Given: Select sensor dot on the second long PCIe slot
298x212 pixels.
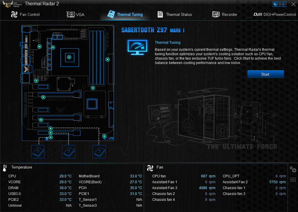Looking at the screenshot, I should pos(41,120).
